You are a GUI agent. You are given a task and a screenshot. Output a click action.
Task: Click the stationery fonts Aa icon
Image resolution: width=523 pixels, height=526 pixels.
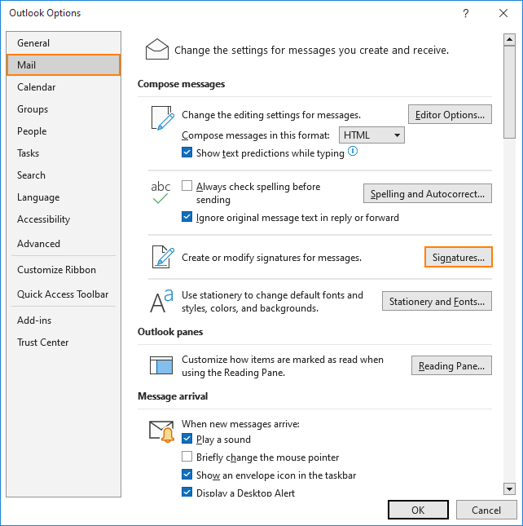click(161, 301)
